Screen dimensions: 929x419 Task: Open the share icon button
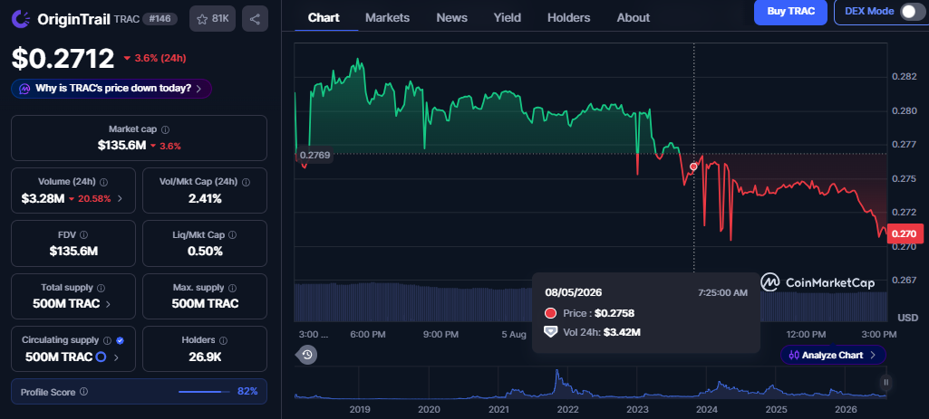pos(255,19)
